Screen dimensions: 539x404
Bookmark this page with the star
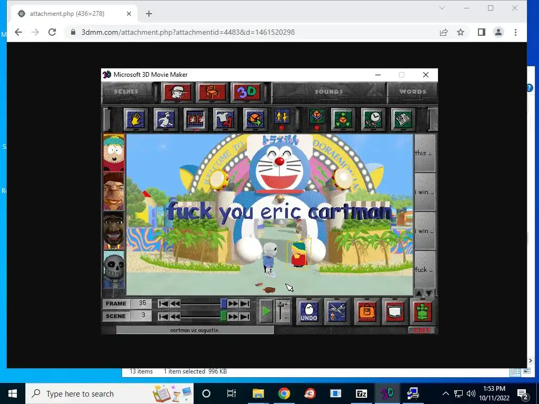pyautogui.click(x=461, y=32)
